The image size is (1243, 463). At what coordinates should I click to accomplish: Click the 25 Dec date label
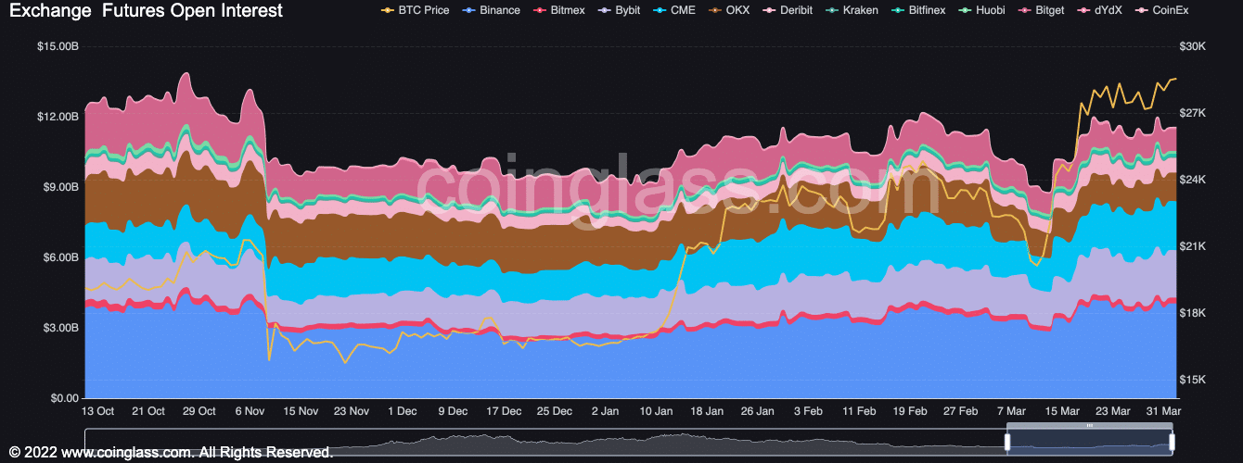click(x=556, y=411)
